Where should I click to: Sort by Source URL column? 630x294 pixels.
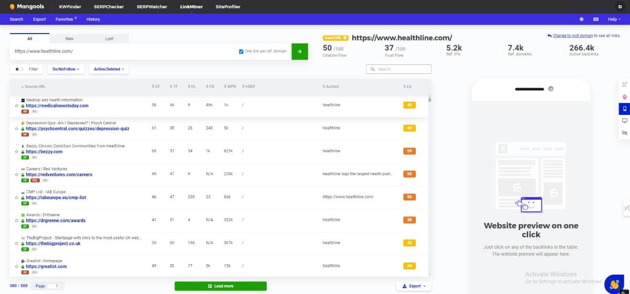[33, 86]
